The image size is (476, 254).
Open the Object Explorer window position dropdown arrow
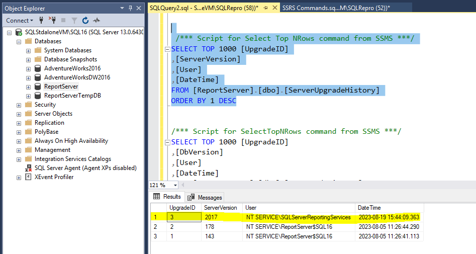tap(122, 8)
